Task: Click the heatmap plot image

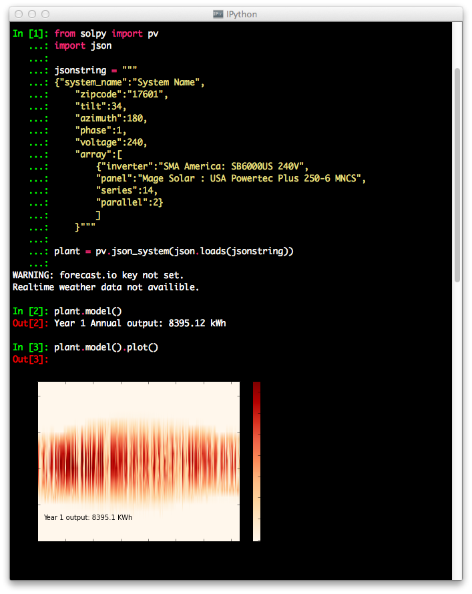Action: [x=139, y=461]
